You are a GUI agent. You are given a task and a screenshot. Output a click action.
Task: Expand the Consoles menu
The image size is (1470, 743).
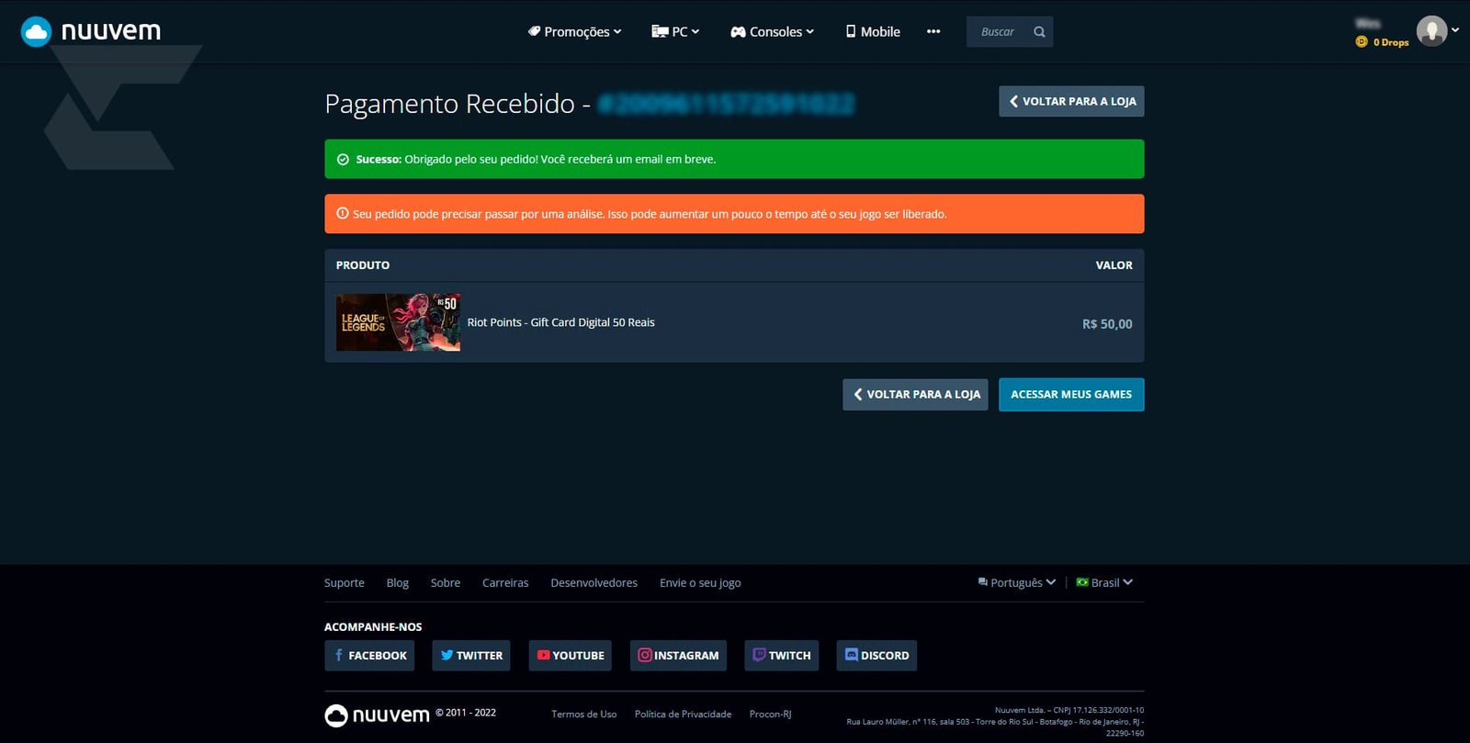pos(772,31)
